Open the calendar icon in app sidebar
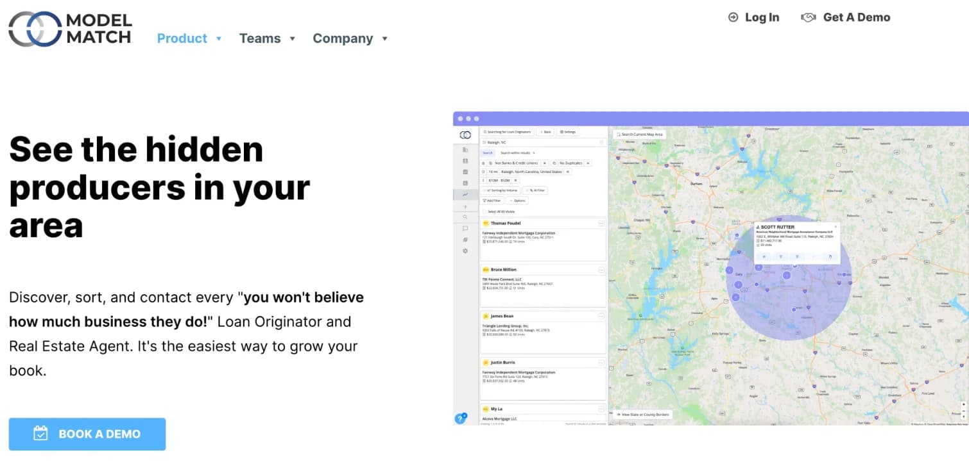This screenshot has width=969, height=462. 466,172
